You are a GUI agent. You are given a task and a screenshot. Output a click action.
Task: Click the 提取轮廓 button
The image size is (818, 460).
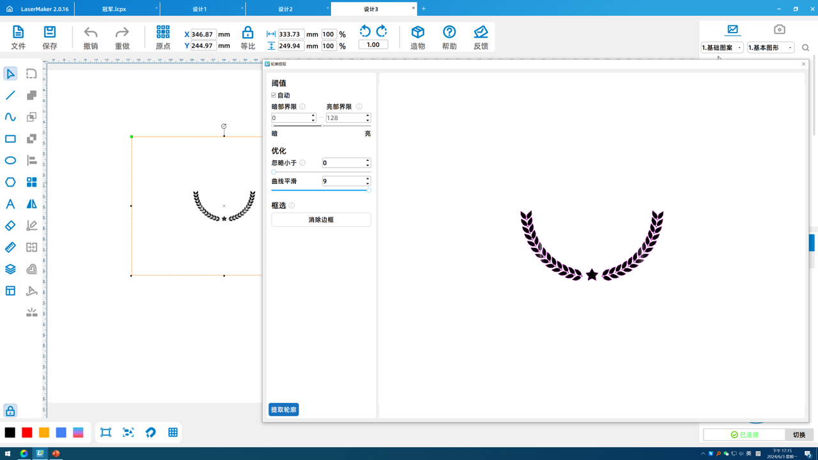[284, 410]
